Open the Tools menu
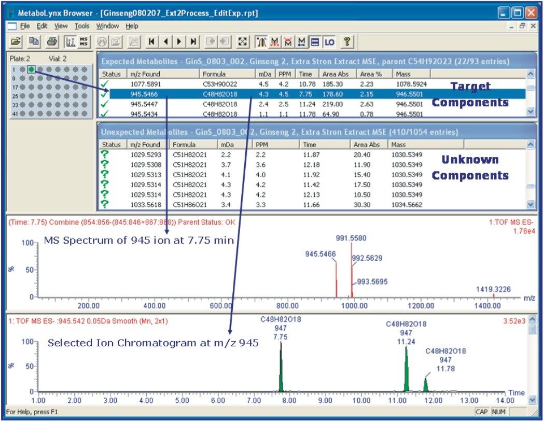 click(81, 25)
